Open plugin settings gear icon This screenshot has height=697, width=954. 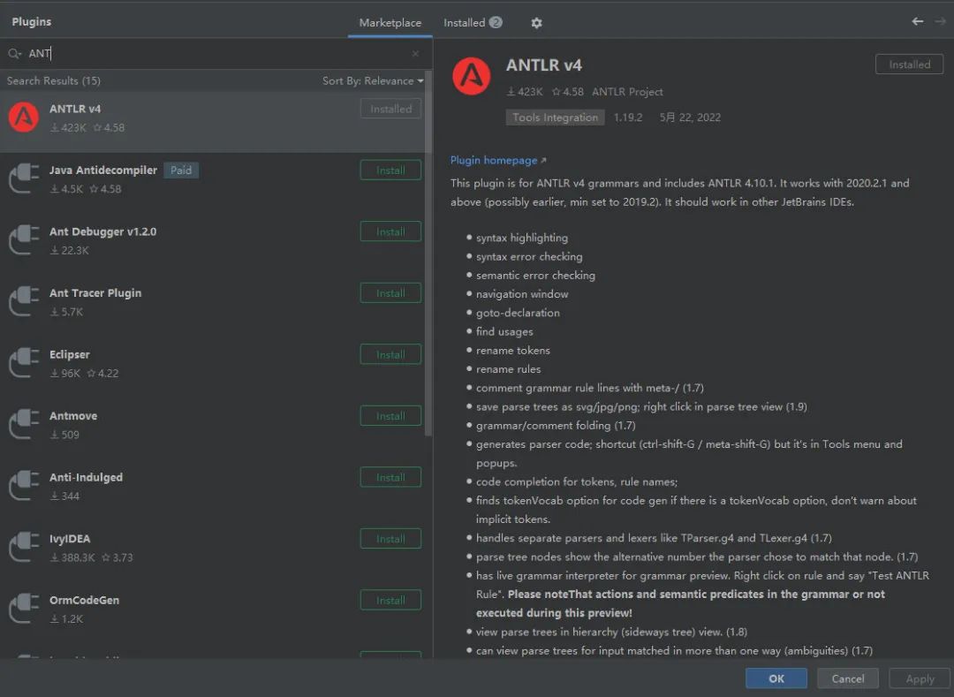(536, 23)
